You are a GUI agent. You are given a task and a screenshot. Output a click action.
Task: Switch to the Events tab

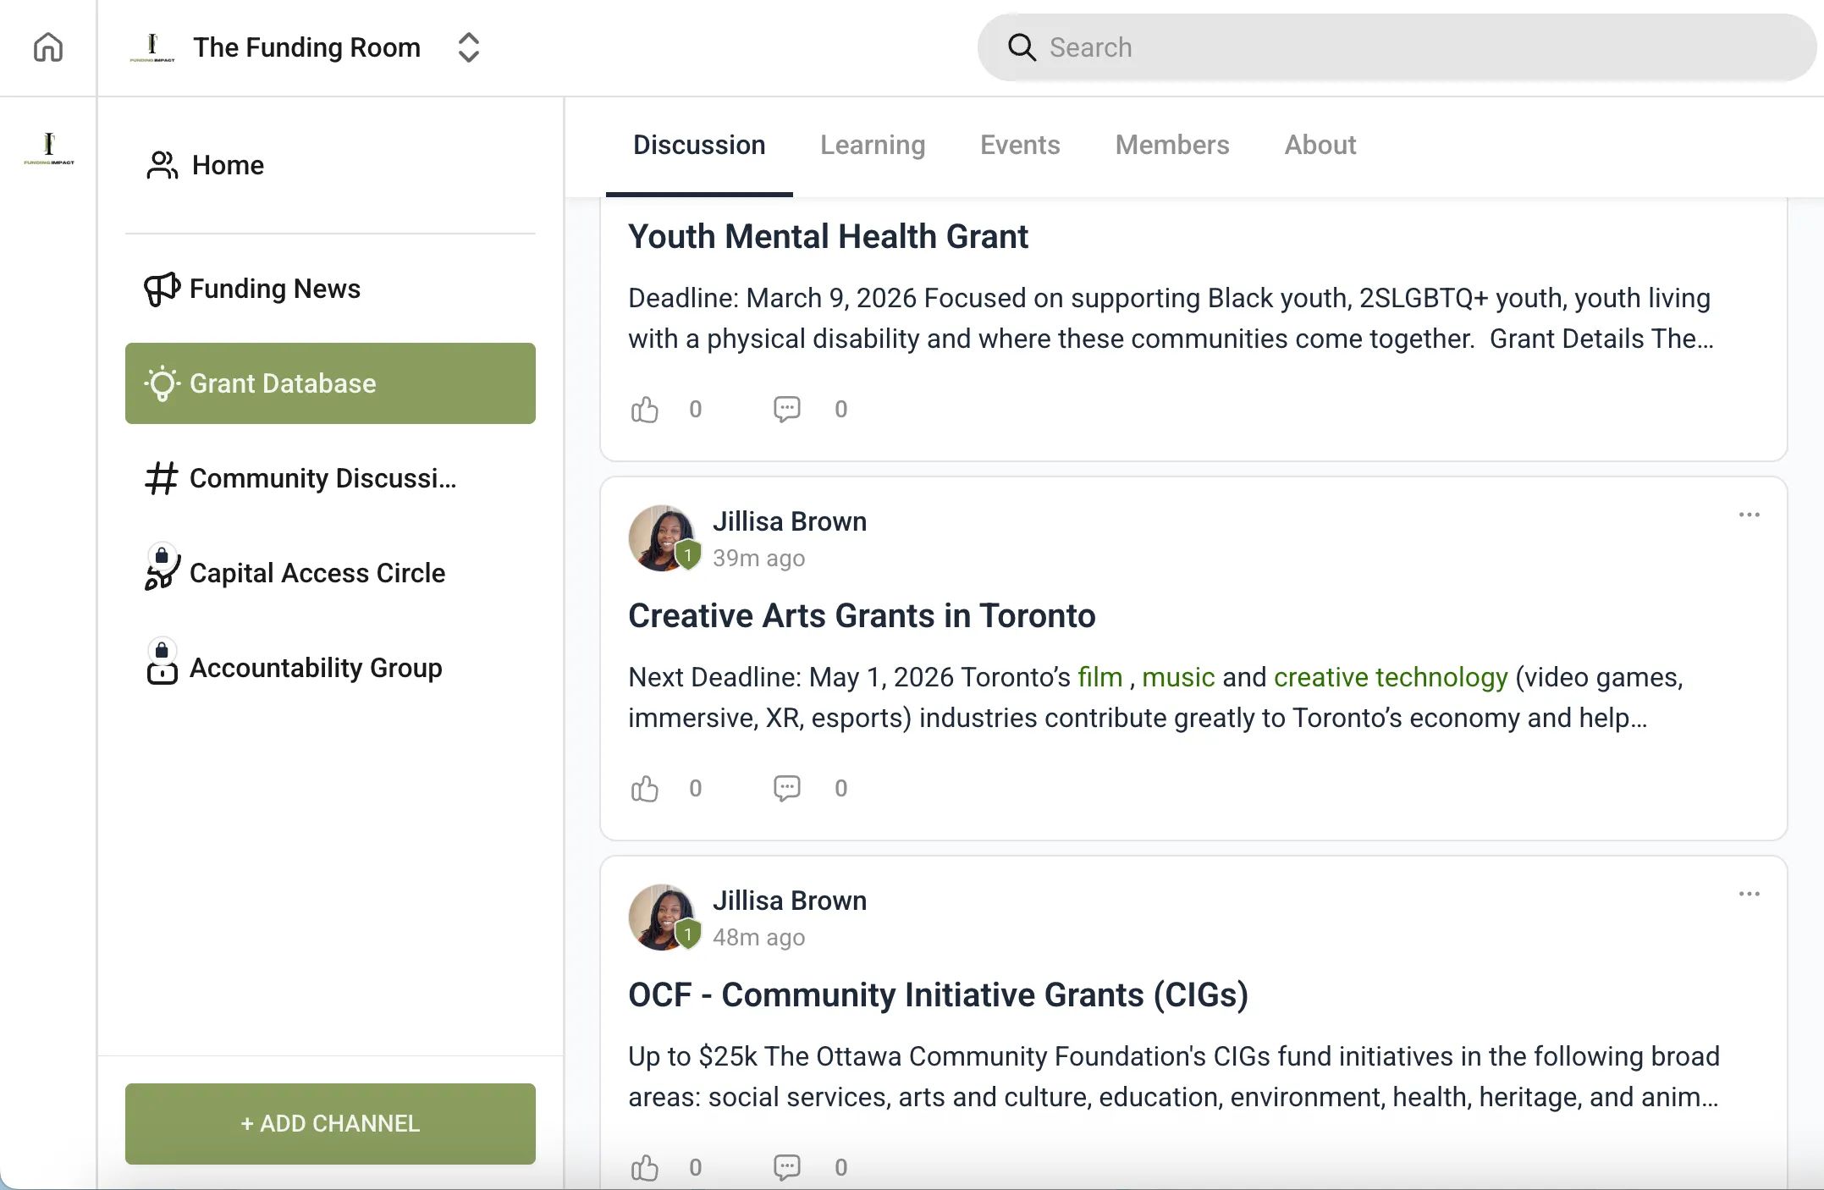click(x=1019, y=145)
